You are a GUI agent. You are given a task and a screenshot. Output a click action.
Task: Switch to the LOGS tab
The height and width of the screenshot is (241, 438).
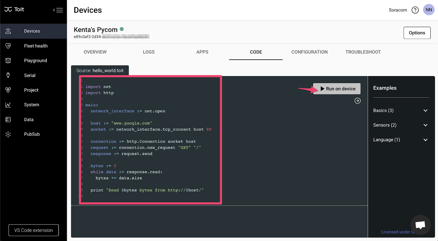(x=149, y=52)
